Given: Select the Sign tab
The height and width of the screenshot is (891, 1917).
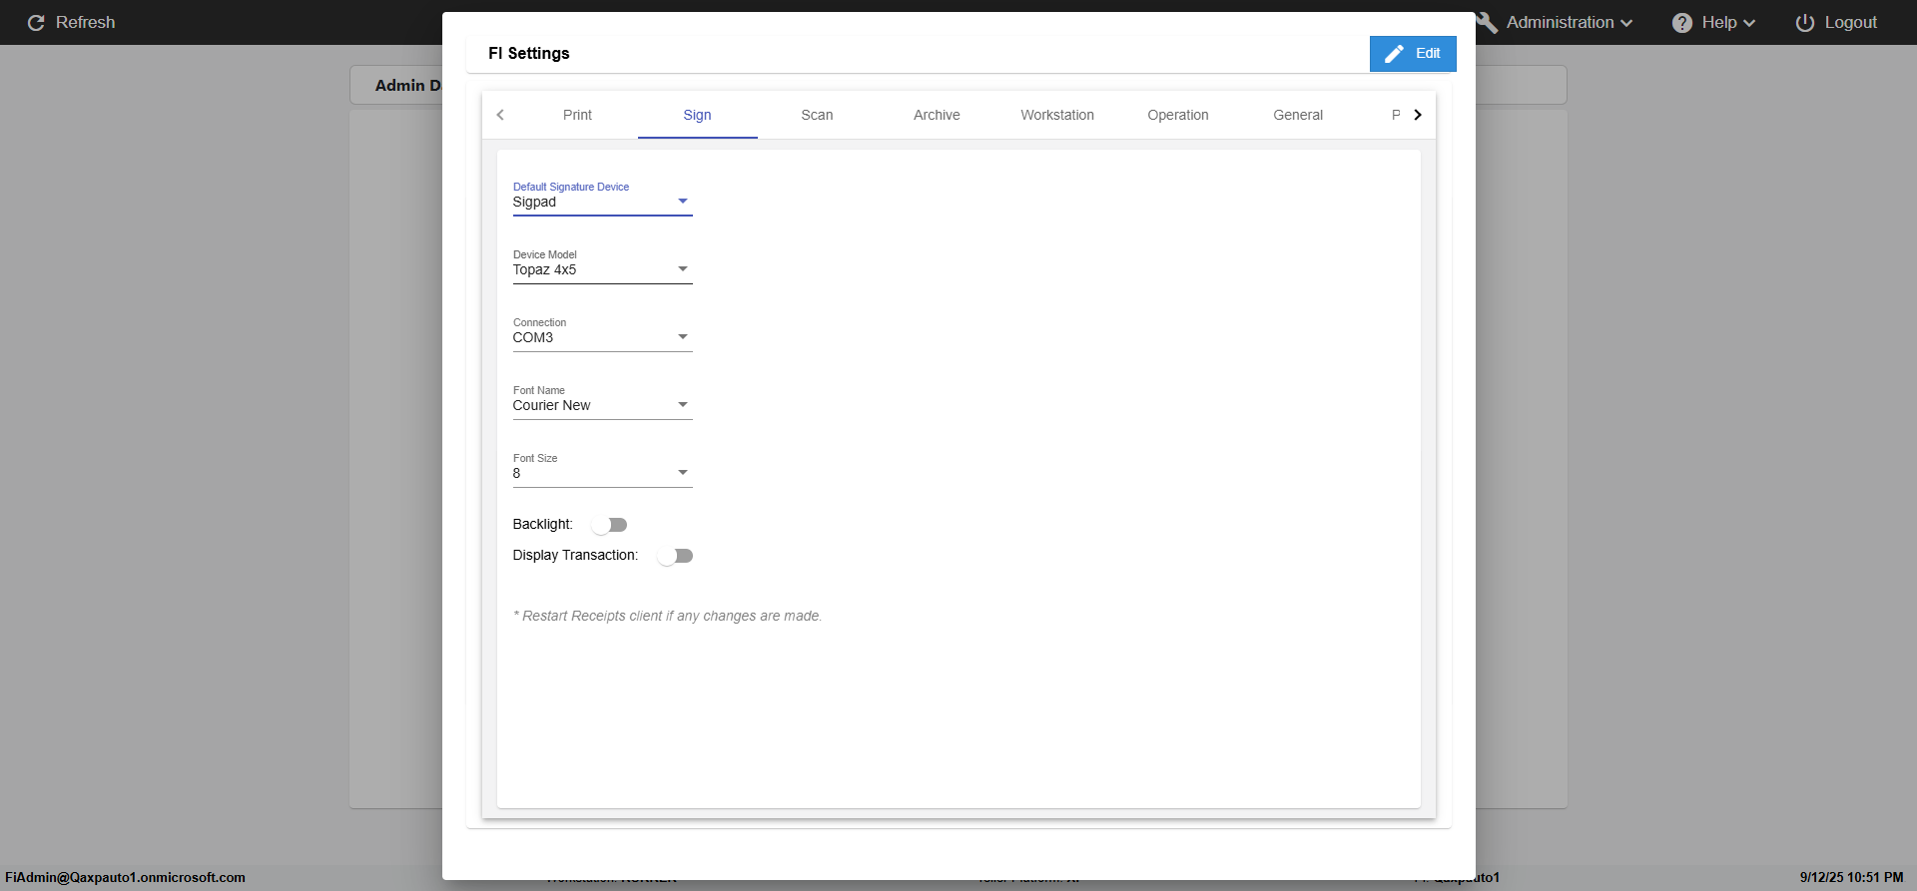Looking at the screenshot, I should click(x=697, y=115).
